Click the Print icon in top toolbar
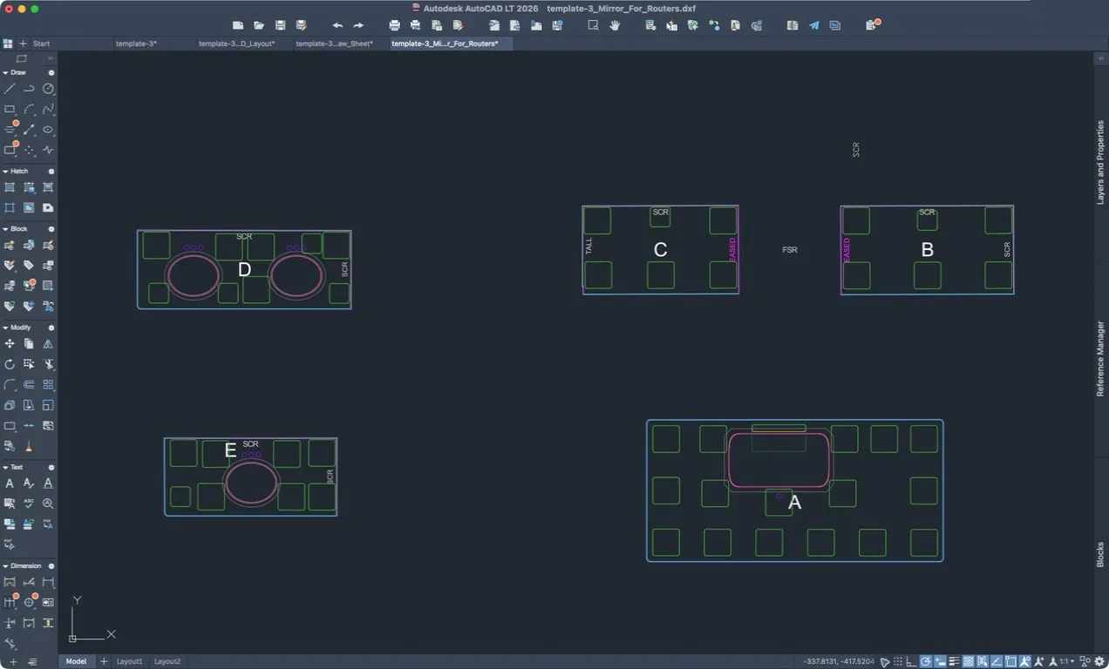 pyautogui.click(x=395, y=25)
